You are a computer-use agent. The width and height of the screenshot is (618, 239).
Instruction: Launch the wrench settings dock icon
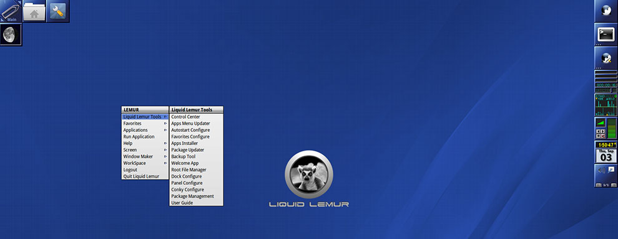click(58, 11)
